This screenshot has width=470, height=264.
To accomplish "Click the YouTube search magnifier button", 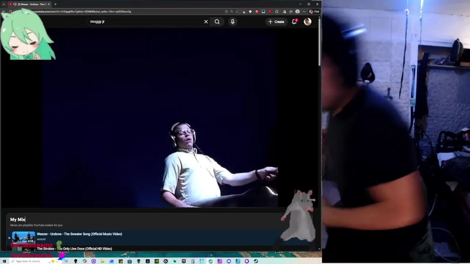I will (x=217, y=22).
